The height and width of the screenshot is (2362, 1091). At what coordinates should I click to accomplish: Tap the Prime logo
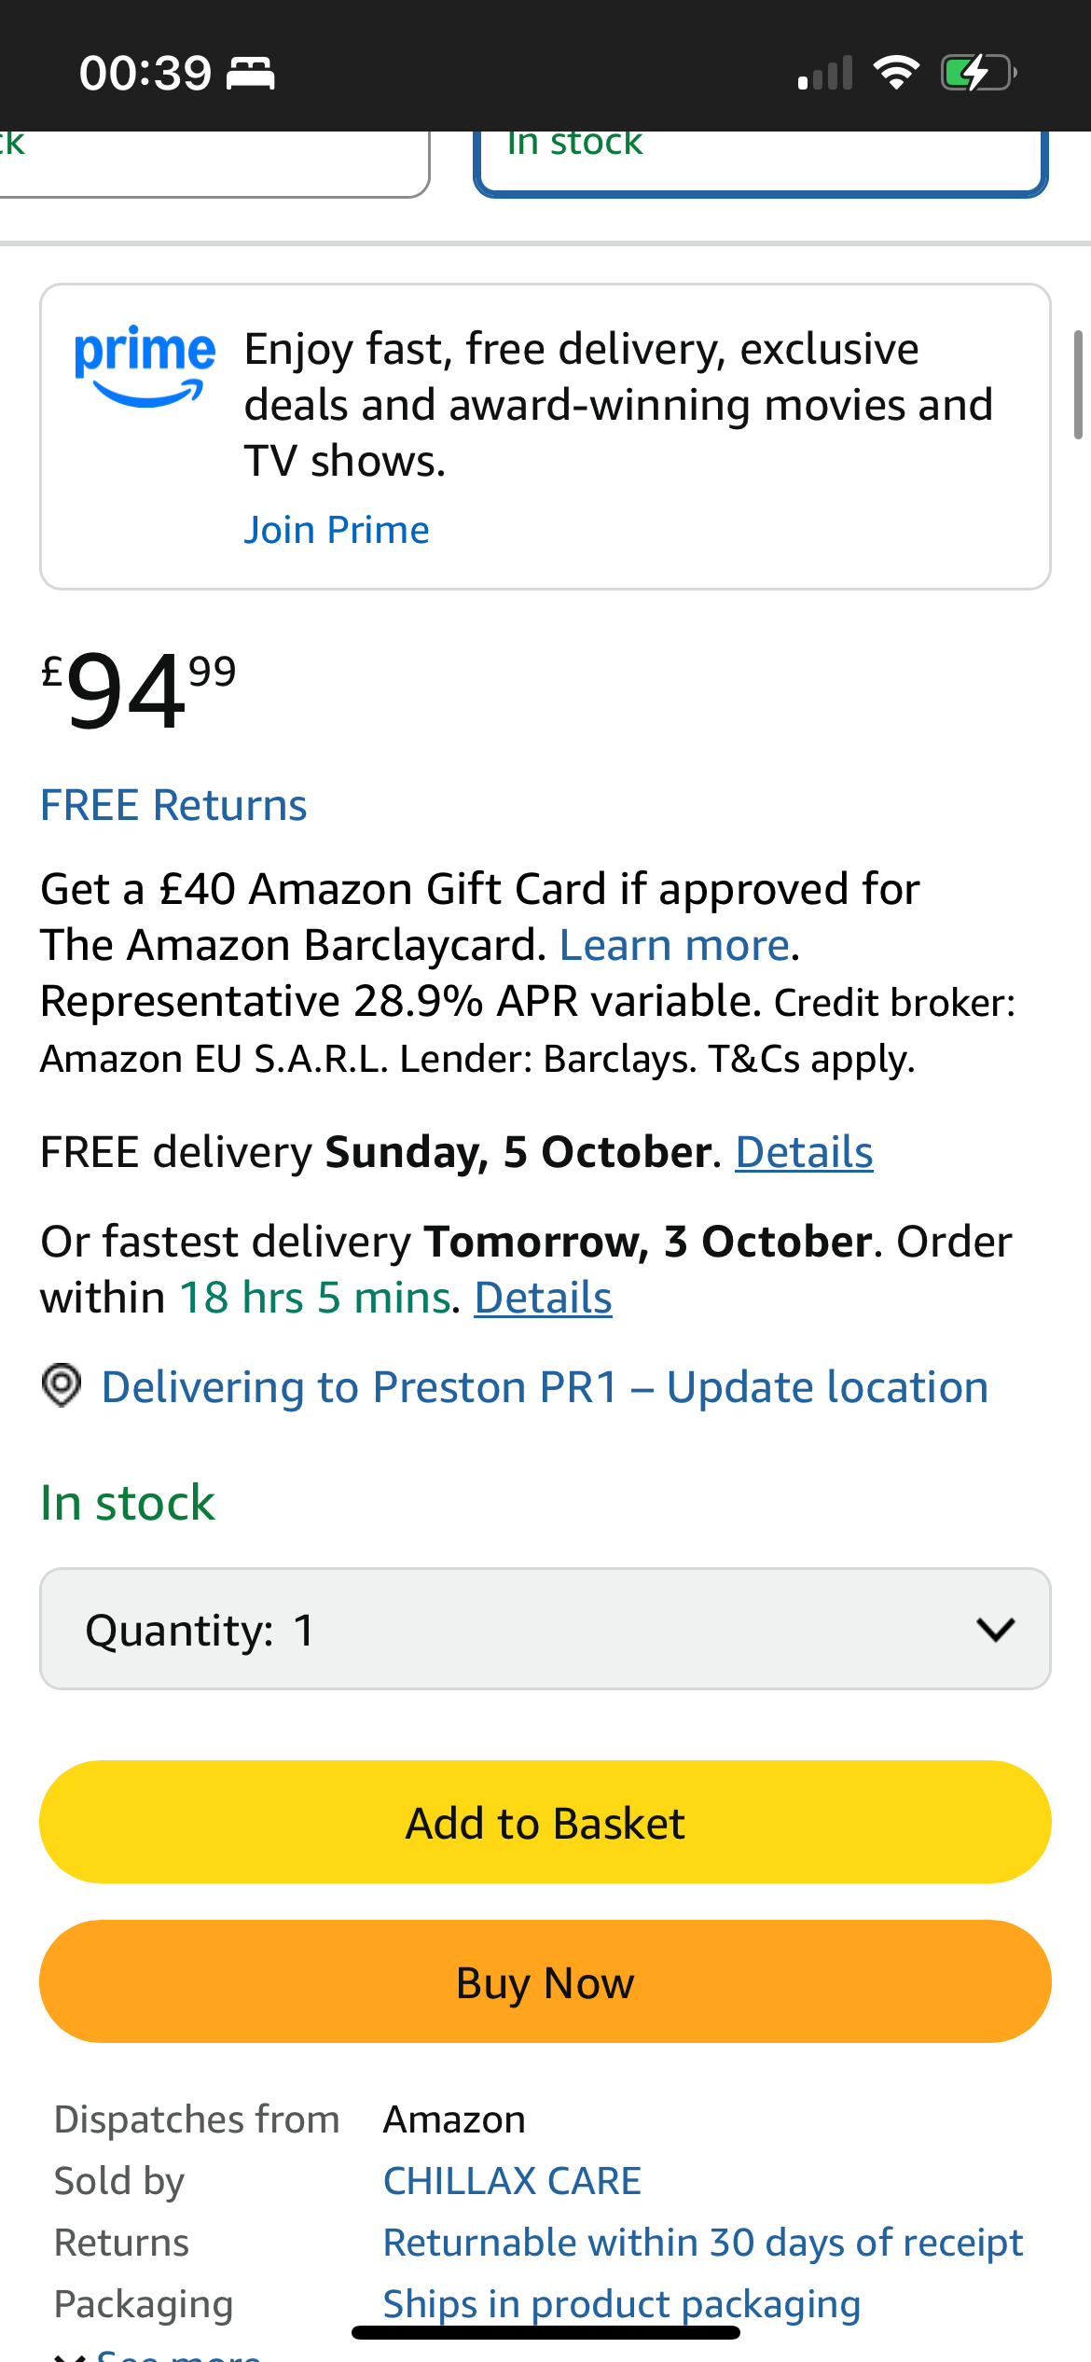[145, 367]
